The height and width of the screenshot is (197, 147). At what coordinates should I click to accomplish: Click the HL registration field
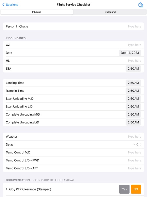click(x=73, y=61)
